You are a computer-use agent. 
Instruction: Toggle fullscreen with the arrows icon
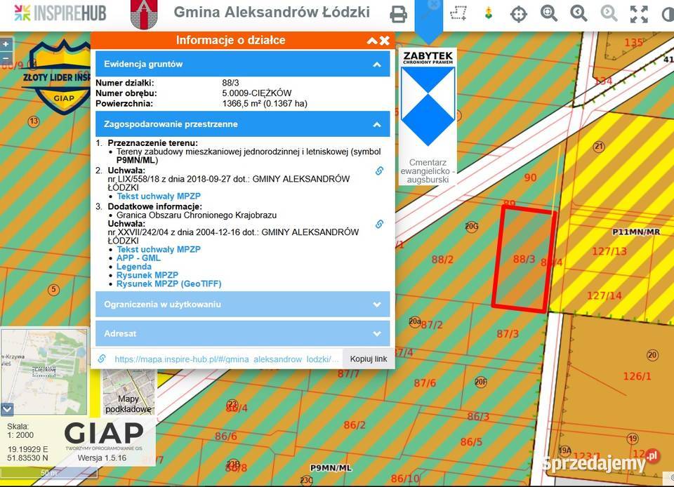(x=639, y=14)
